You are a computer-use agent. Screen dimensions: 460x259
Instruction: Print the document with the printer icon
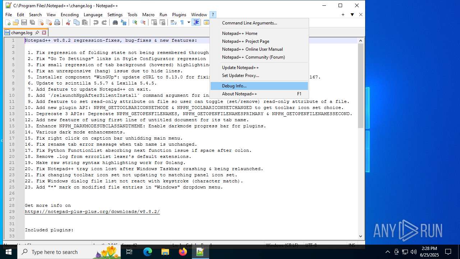(57, 23)
